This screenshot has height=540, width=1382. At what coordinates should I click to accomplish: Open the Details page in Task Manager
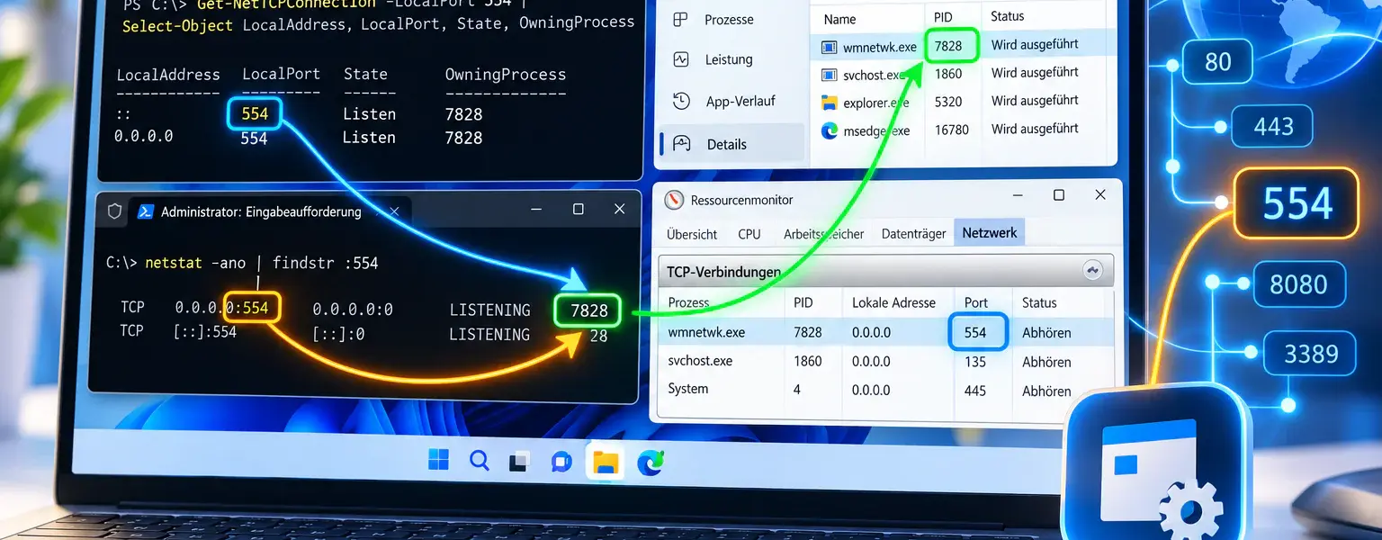click(730, 144)
